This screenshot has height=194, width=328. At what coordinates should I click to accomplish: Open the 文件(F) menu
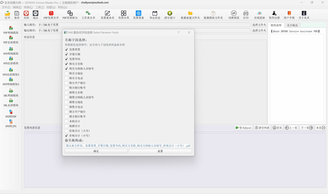point(6,7)
